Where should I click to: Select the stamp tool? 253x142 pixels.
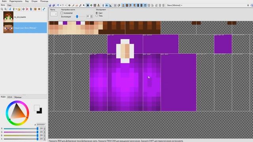[98, 5]
